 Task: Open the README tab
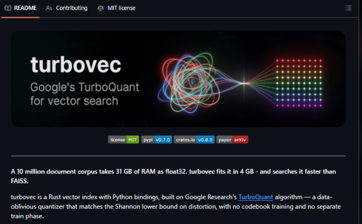pyautogui.click(x=20, y=8)
